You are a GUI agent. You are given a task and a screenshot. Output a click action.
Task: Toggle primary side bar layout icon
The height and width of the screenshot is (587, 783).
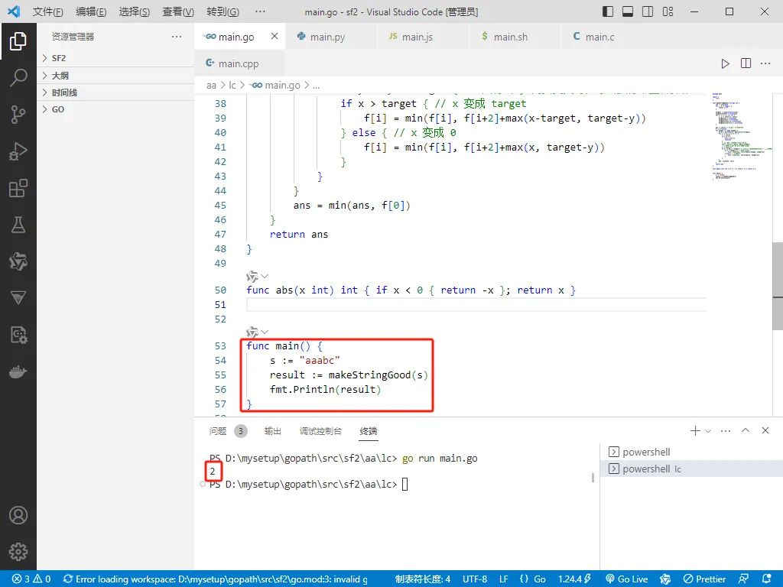(x=608, y=11)
